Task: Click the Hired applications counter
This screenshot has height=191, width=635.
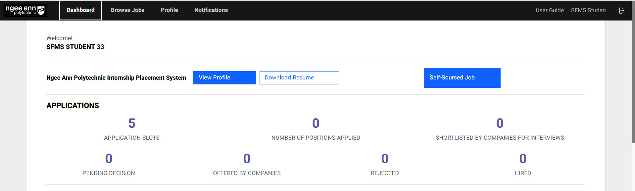Action: pyautogui.click(x=523, y=159)
